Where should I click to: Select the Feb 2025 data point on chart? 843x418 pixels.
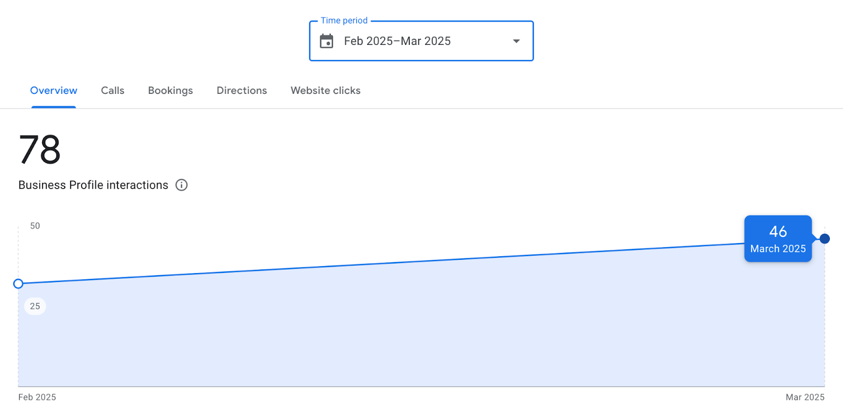[x=18, y=284]
